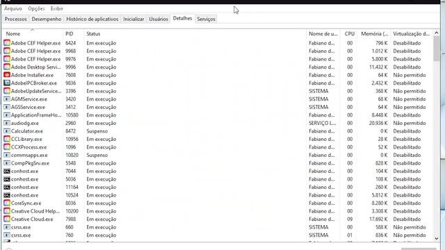Select the AdobeIPCBroker.exe process name
Image resolution: width=445 pixels, height=250 pixels.
click(34, 83)
